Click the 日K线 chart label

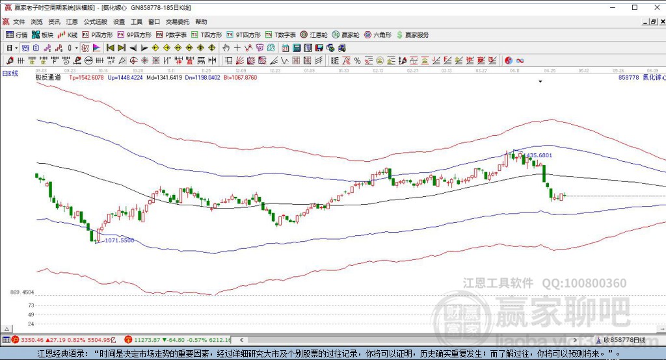pyautogui.click(x=10, y=73)
